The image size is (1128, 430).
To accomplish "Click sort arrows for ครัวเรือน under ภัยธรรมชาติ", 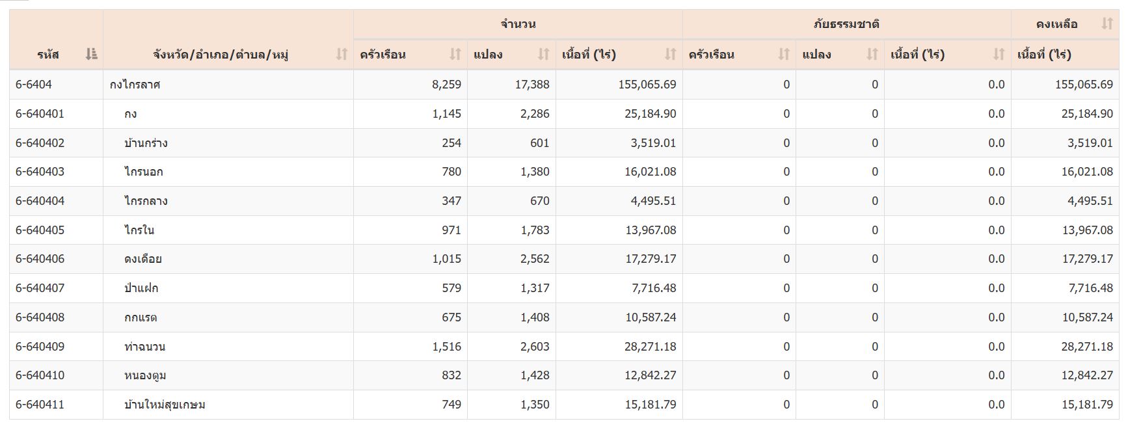I will pyautogui.click(x=784, y=54).
